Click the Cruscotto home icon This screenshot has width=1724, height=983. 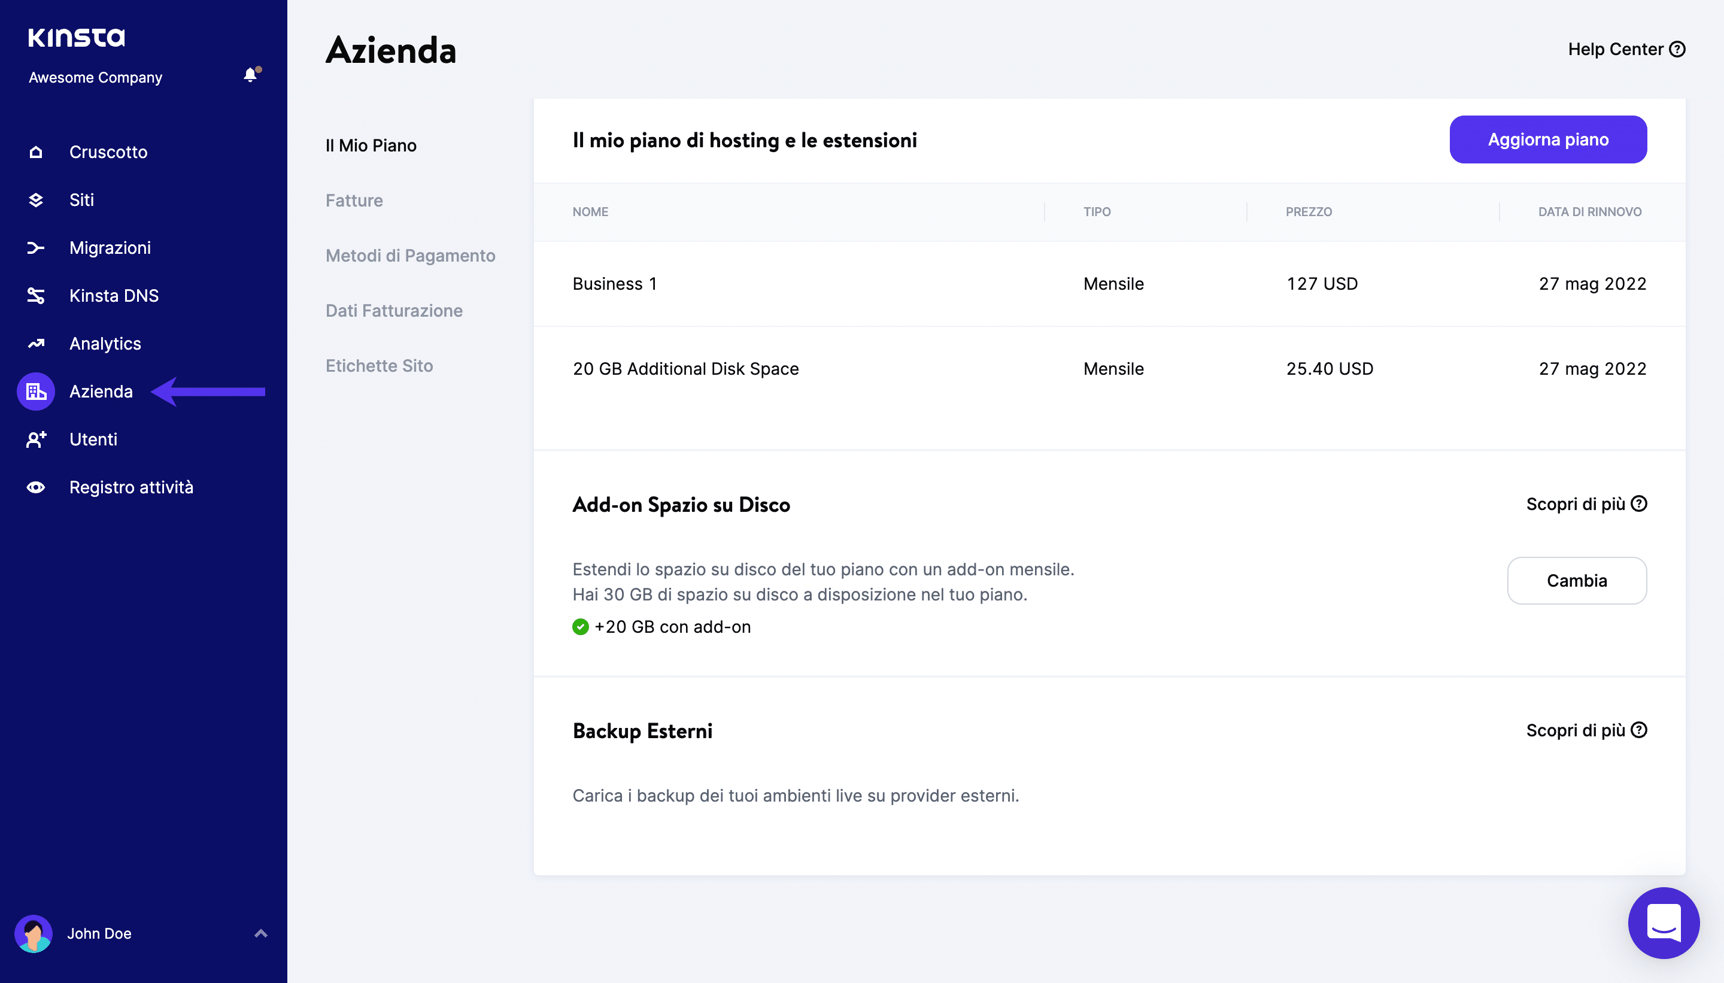(36, 152)
